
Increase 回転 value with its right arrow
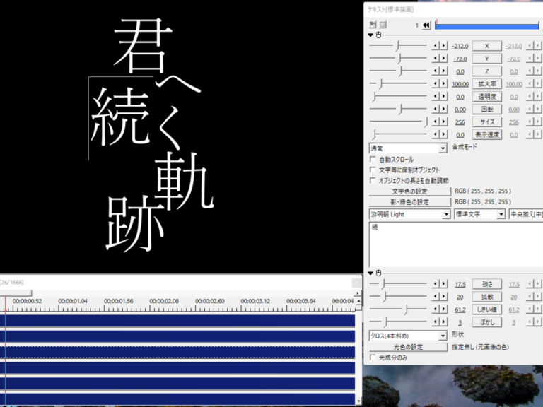[x=443, y=109]
